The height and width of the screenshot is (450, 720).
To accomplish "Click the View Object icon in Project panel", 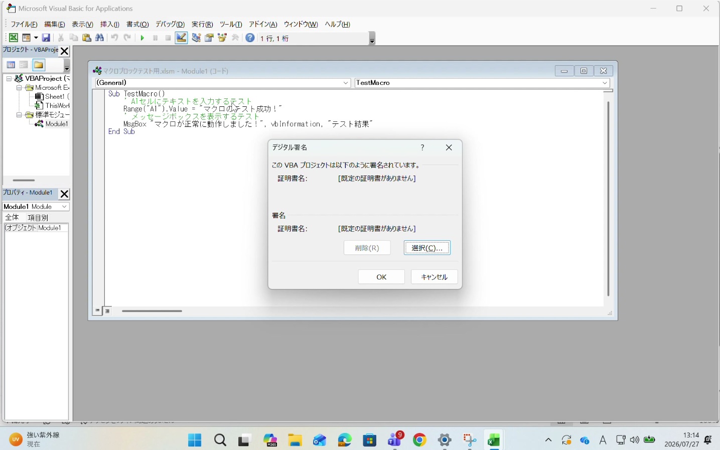I will point(24,65).
